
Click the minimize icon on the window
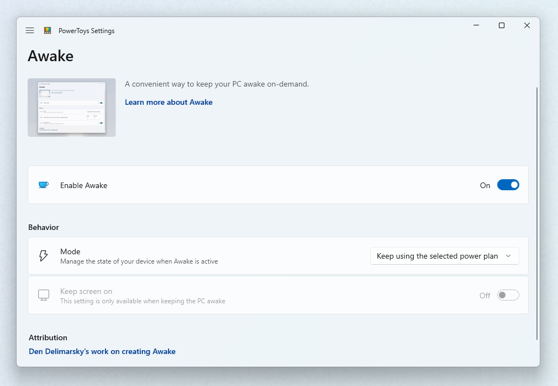click(476, 25)
